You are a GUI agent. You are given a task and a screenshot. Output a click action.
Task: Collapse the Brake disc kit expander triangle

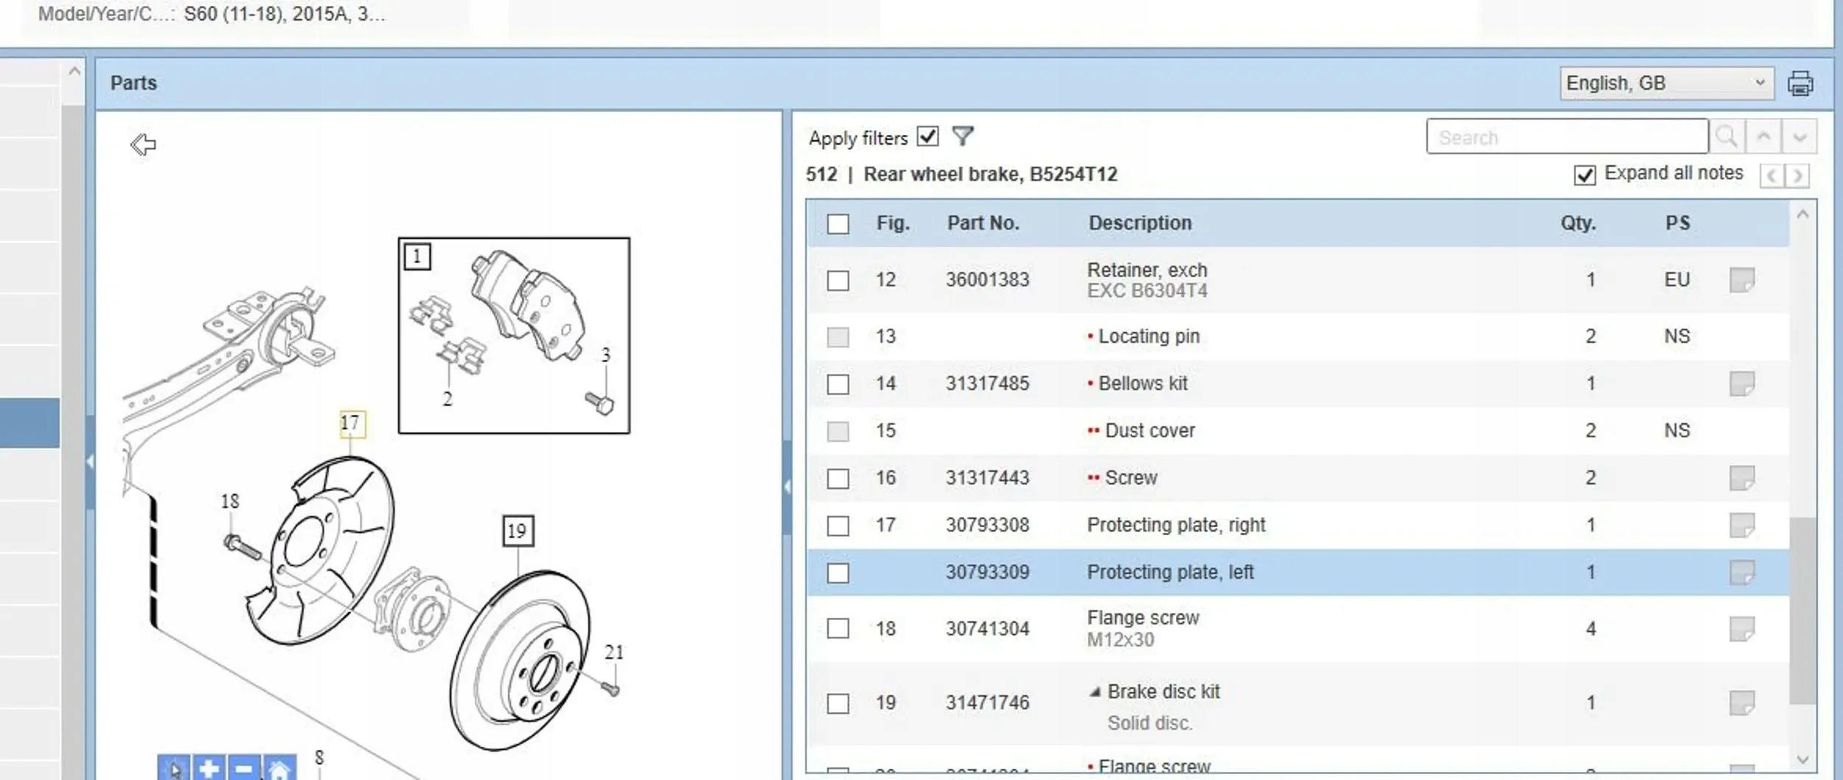(x=1095, y=692)
